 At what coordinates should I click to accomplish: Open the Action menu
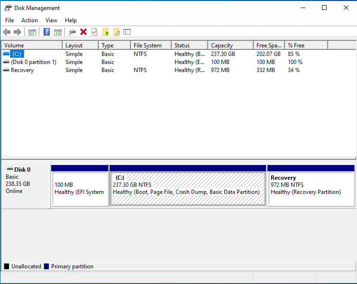pyautogui.click(x=29, y=20)
